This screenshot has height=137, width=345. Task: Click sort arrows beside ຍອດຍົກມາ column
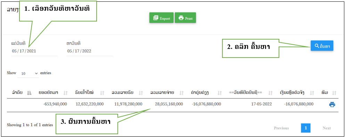point(65,93)
